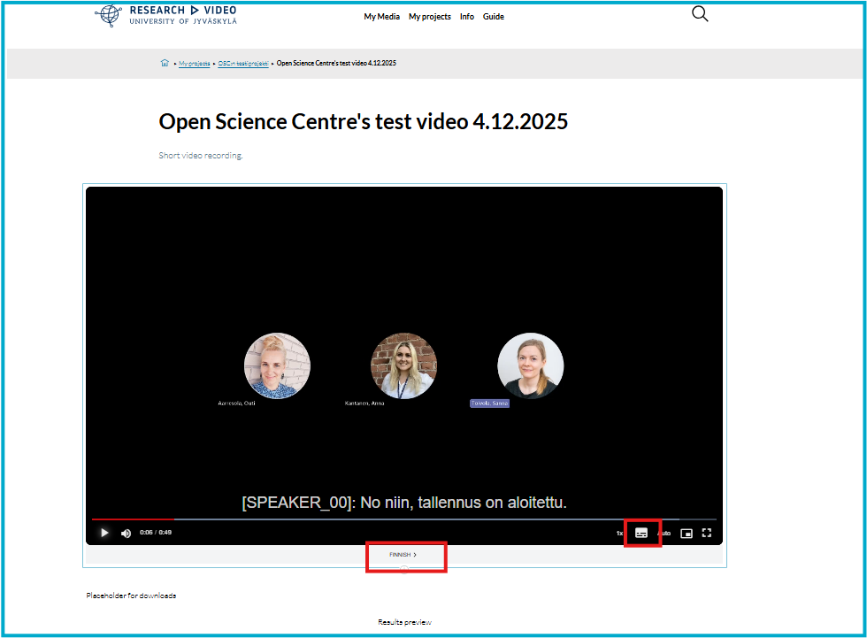Click the highlighted Toivola, Sanna name label
Screen dimensions: 867x638
click(489, 404)
